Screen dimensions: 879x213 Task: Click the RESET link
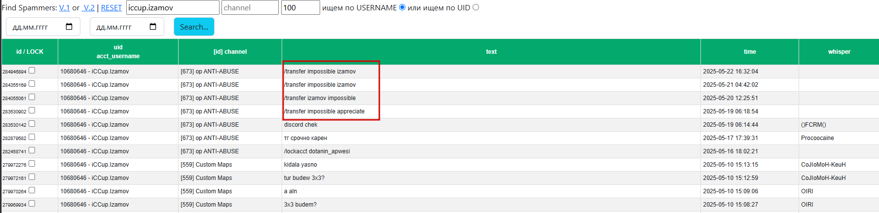click(x=111, y=8)
